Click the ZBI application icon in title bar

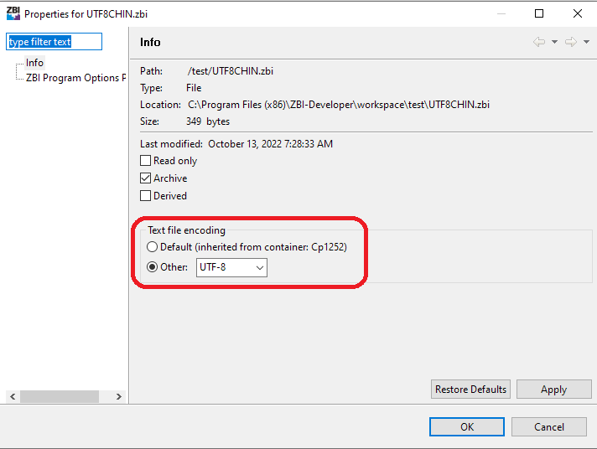(x=13, y=13)
